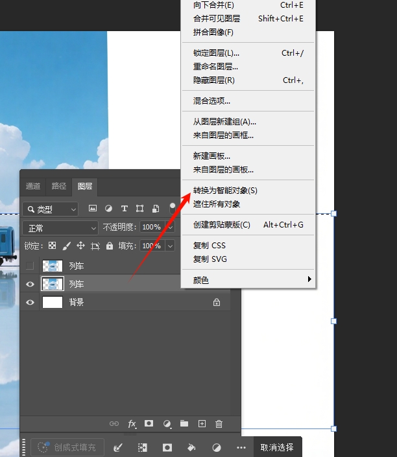
Task: Open the Fill slider dropdown arrow
Action: point(170,246)
